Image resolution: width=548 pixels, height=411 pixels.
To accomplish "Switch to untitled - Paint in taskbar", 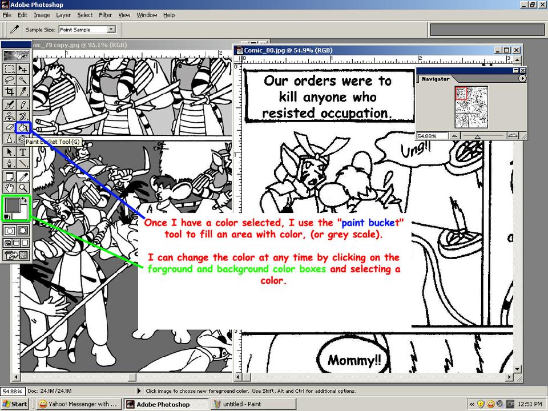I will tap(253, 404).
